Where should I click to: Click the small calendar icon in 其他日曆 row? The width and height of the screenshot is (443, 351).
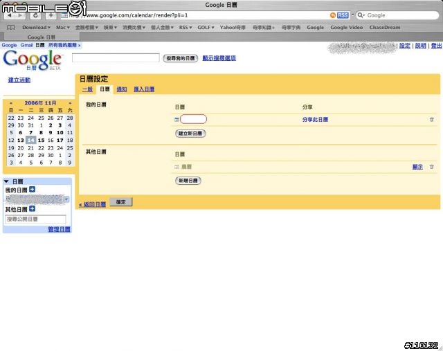(177, 167)
